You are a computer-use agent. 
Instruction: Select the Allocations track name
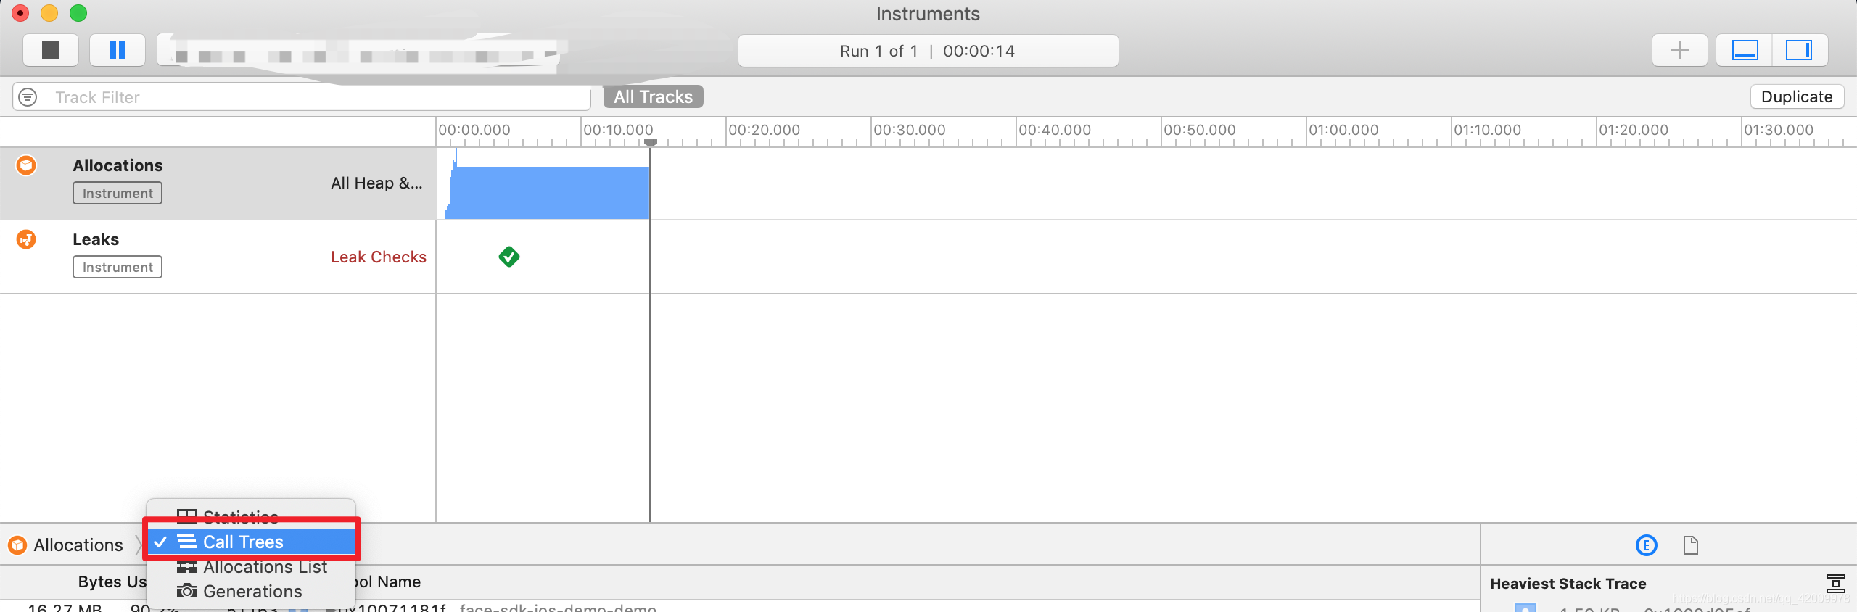[x=118, y=165]
